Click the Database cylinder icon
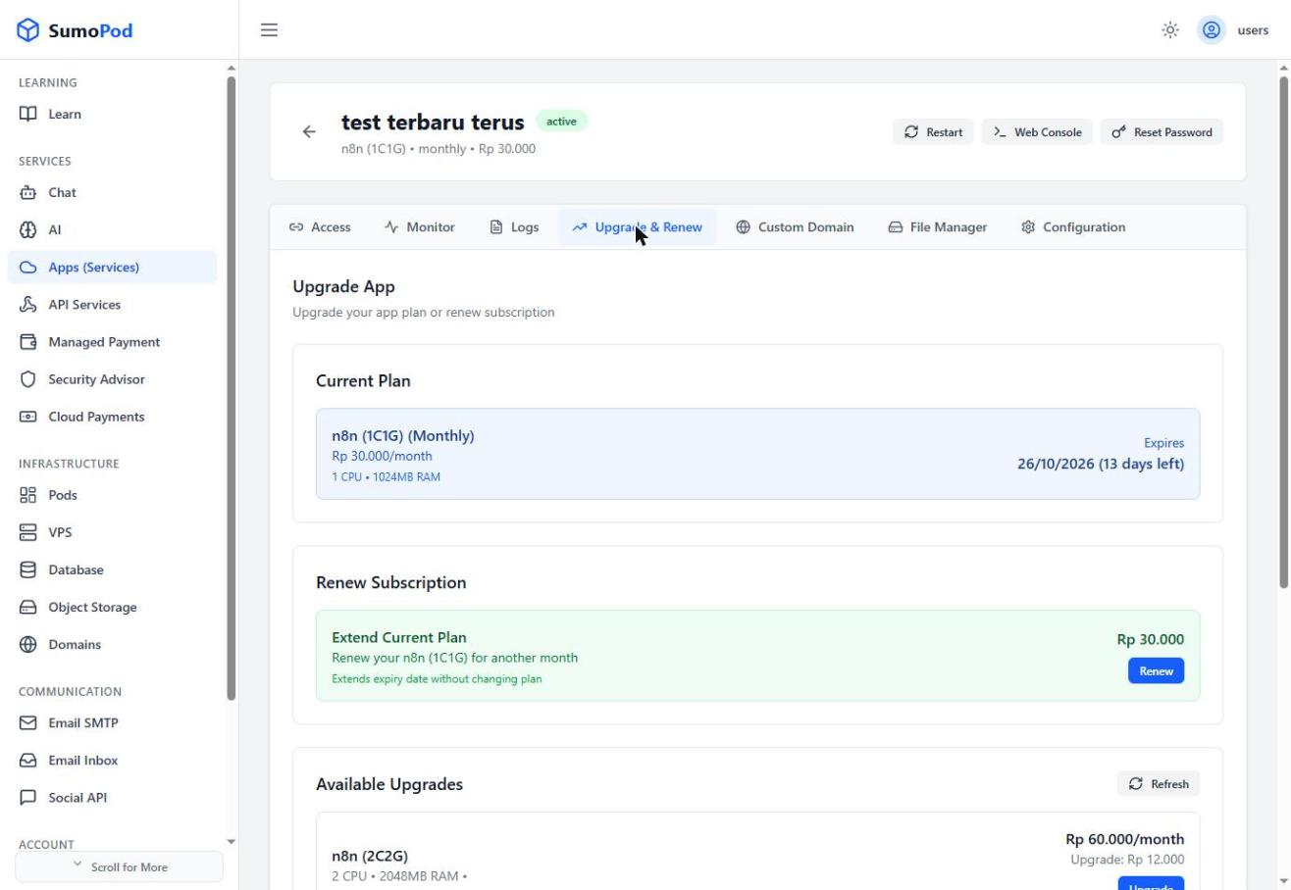 pos(27,569)
